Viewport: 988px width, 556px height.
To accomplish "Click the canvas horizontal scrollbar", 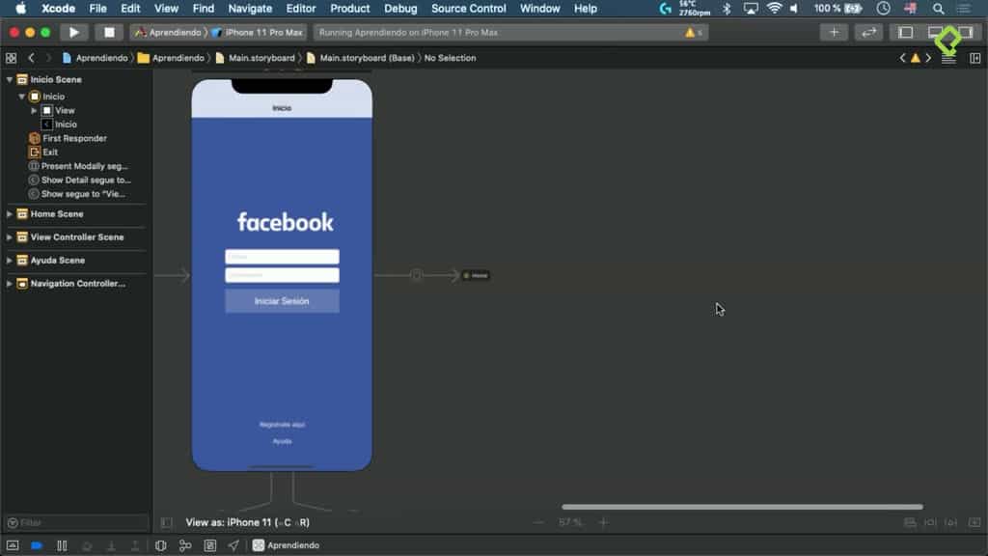I will click(742, 506).
